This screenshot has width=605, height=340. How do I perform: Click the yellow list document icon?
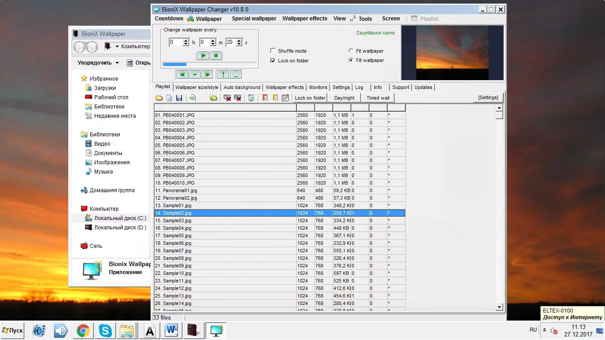pos(275,98)
